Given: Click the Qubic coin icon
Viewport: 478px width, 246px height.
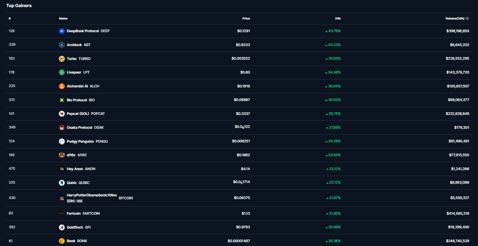Looking at the screenshot, I should pyautogui.click(x=62, y=183).
